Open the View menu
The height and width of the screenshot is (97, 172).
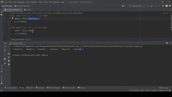[15, 2]
